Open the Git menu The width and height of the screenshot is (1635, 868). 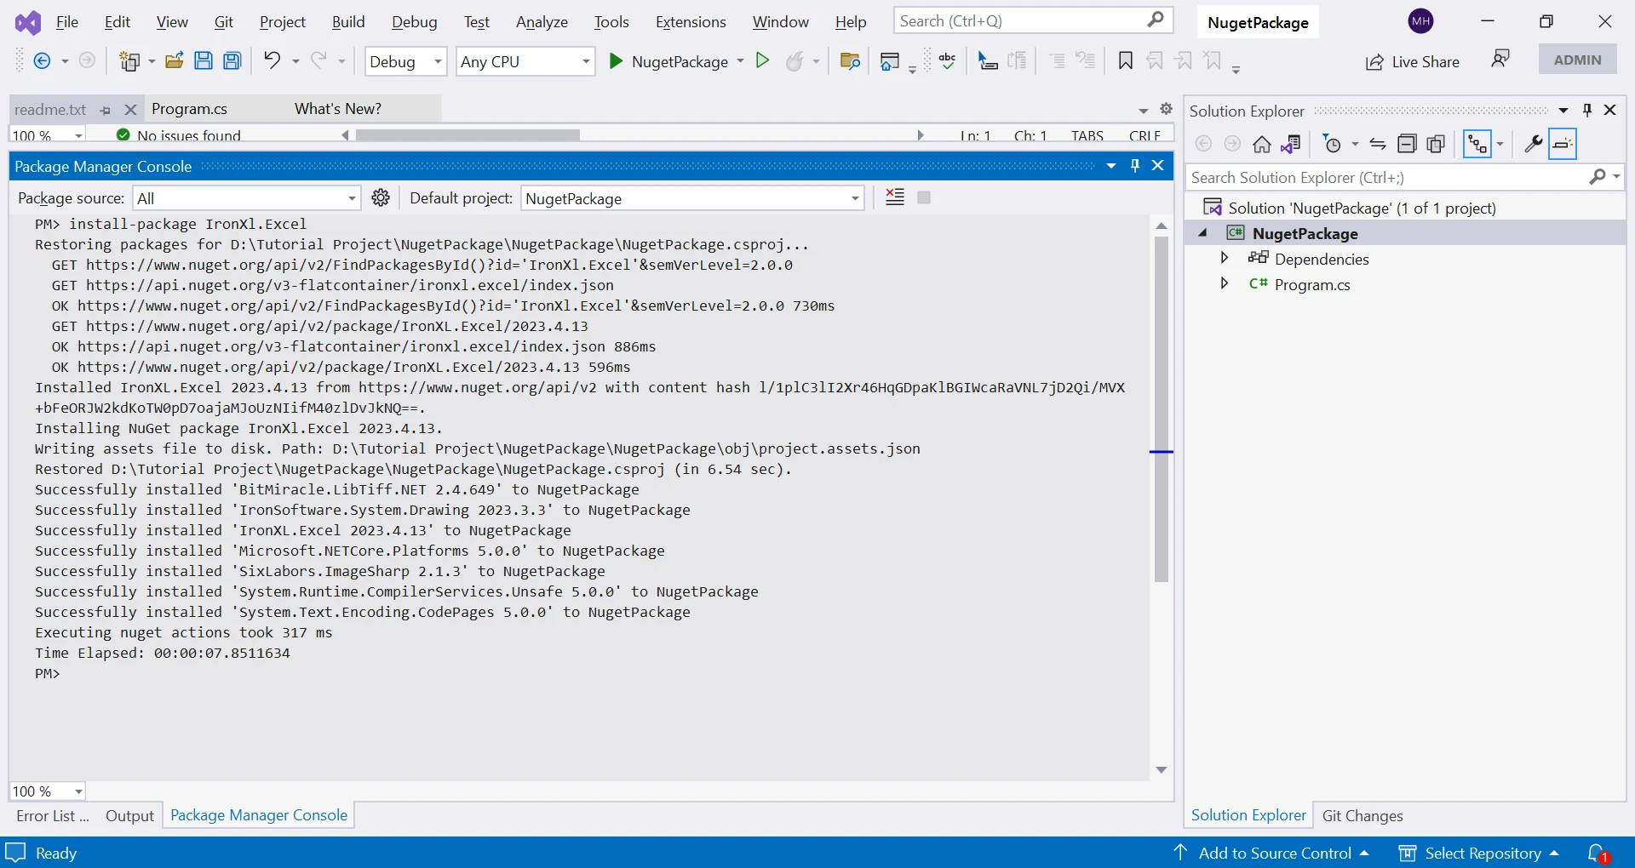pyautogui.click(x=224, y=22)
